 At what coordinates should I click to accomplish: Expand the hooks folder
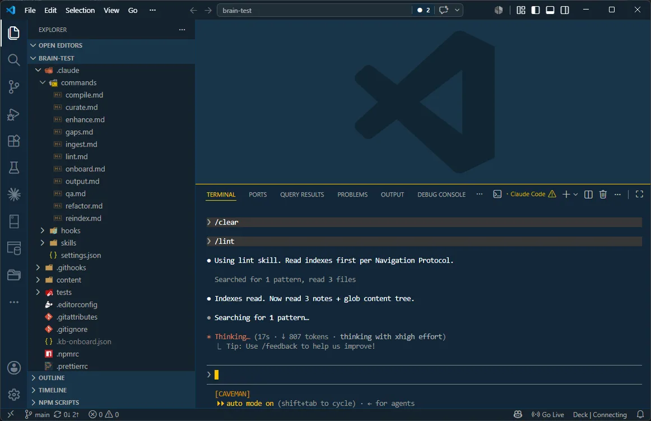[x=43, y=230]
